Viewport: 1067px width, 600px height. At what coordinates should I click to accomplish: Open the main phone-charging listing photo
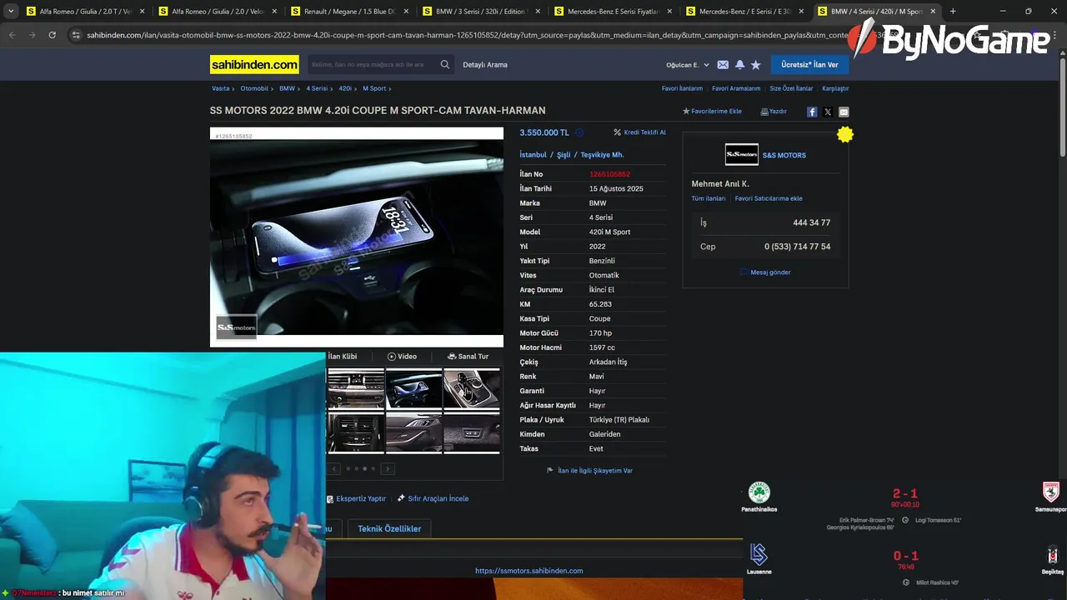pyautogui.click(x=357, y=237)
